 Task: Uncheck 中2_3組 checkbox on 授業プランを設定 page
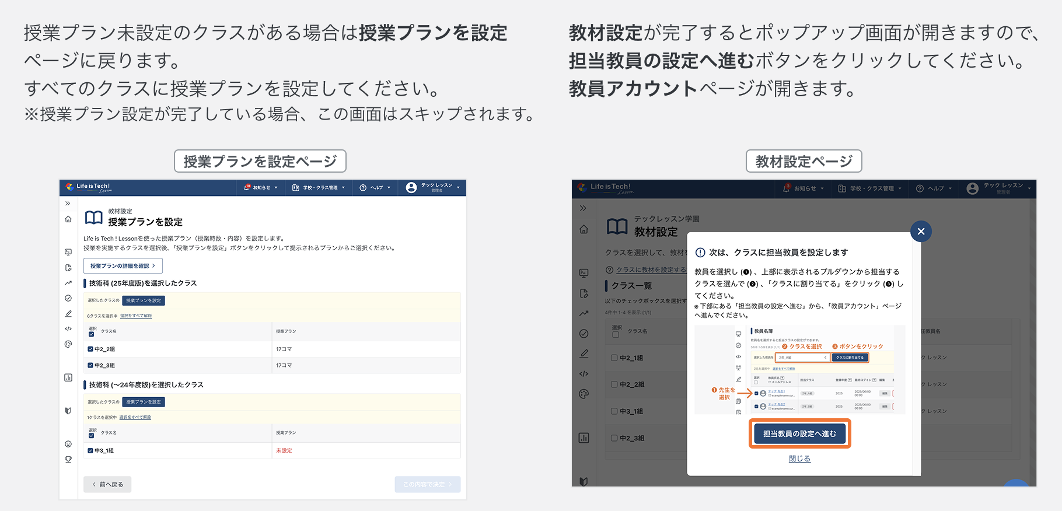(90, 366)
